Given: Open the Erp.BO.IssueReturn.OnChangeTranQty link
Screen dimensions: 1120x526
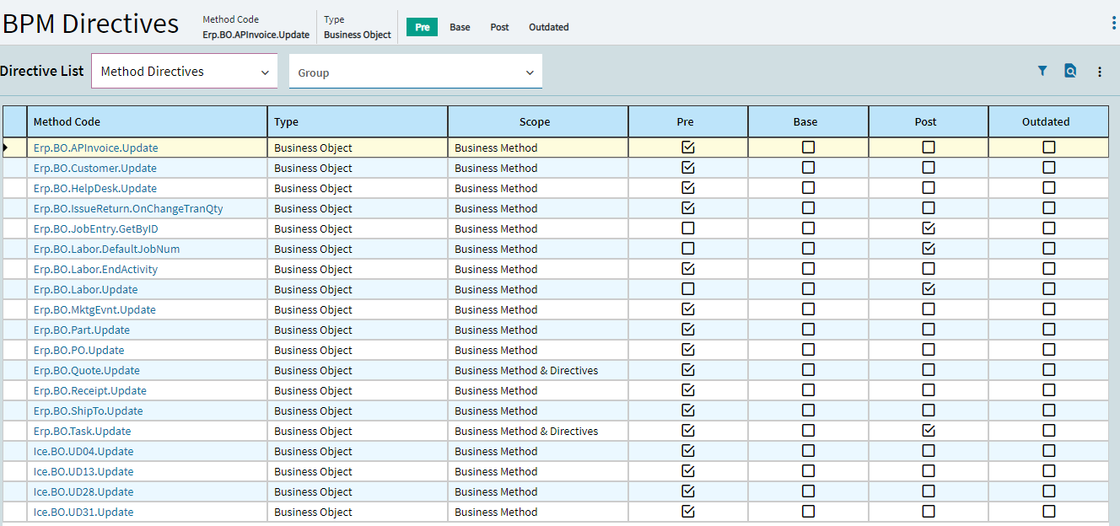Looking at the screenshot, I should (x=128, y=209).
